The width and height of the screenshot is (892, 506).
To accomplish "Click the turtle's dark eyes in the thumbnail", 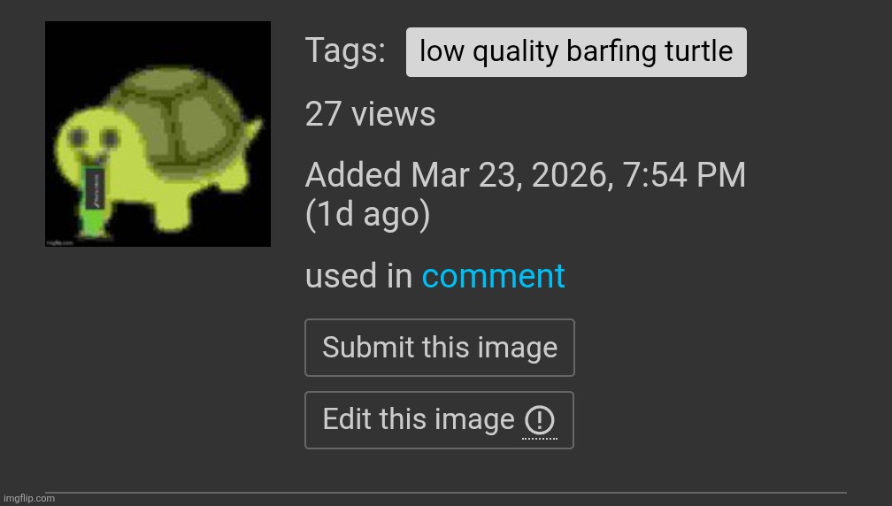I will (x=93, y=138).
